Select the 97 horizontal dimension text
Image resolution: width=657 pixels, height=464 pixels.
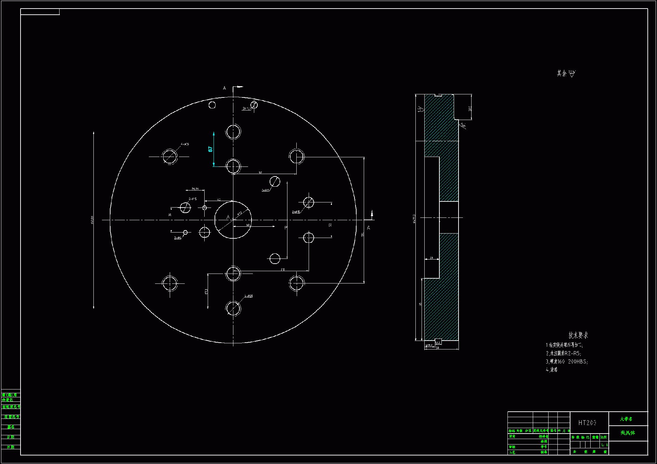pyautogui.click(x=260, y=173)
